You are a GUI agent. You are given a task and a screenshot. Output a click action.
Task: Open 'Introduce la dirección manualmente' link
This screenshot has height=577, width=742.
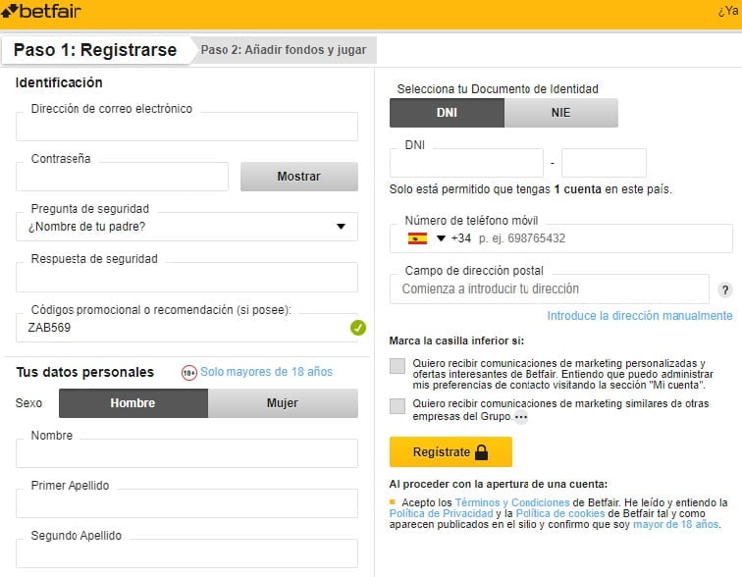(640, 315)
